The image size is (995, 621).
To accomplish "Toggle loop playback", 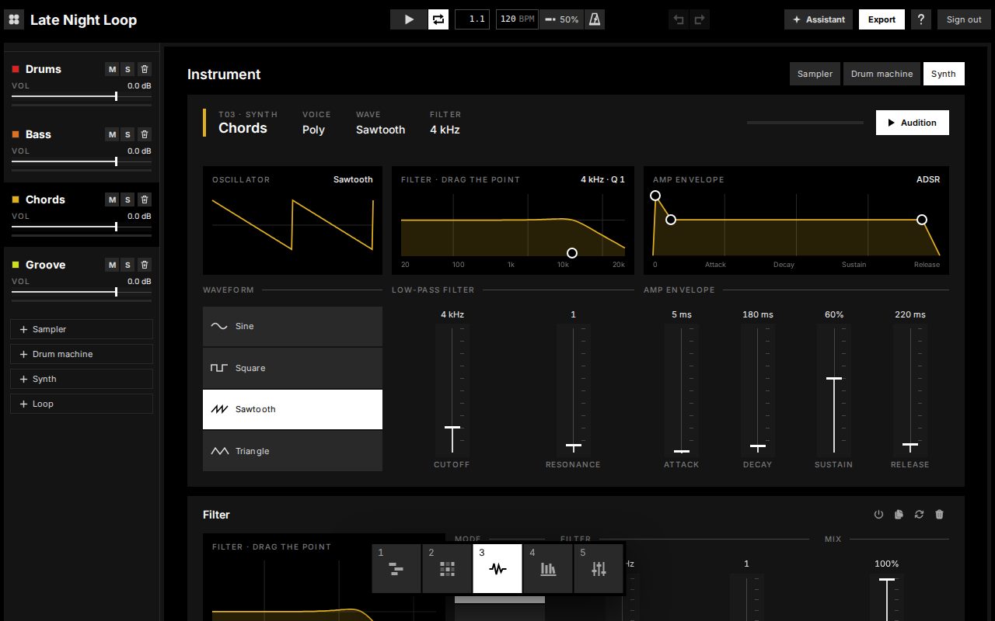I will (x=438, y=19).
